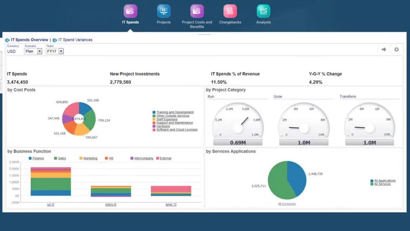Click the right arrow go icon
Viewport: 410px width, 231px height.
point(384,50)
